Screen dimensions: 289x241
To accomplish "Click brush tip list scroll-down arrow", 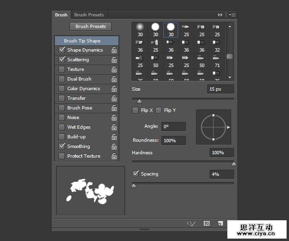I will 230,77.
